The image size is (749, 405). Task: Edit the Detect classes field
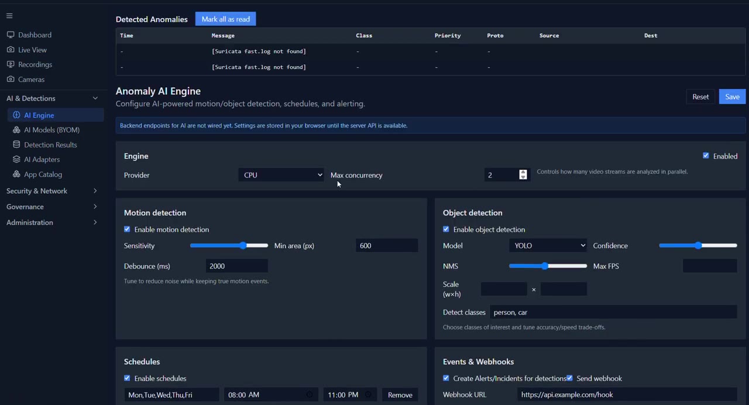click(613, 313)
